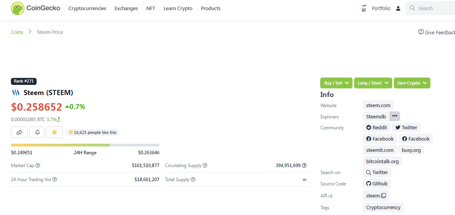Click the $18,661,207 trading volume value
This screenshot has height=215, width=455.
click(x=147, y=179)
